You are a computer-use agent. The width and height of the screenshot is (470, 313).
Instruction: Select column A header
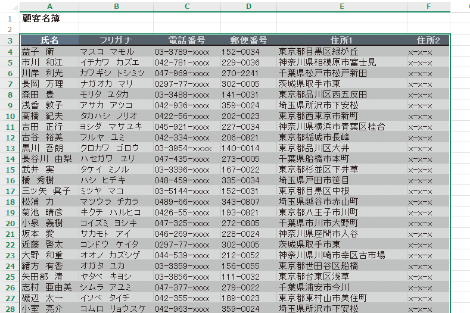click(x=49, y=7)
